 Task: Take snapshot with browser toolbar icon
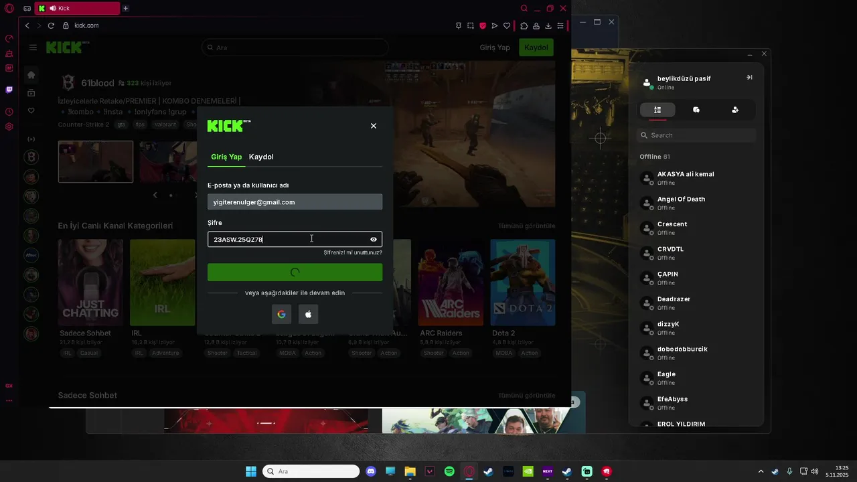click(471, 25)
